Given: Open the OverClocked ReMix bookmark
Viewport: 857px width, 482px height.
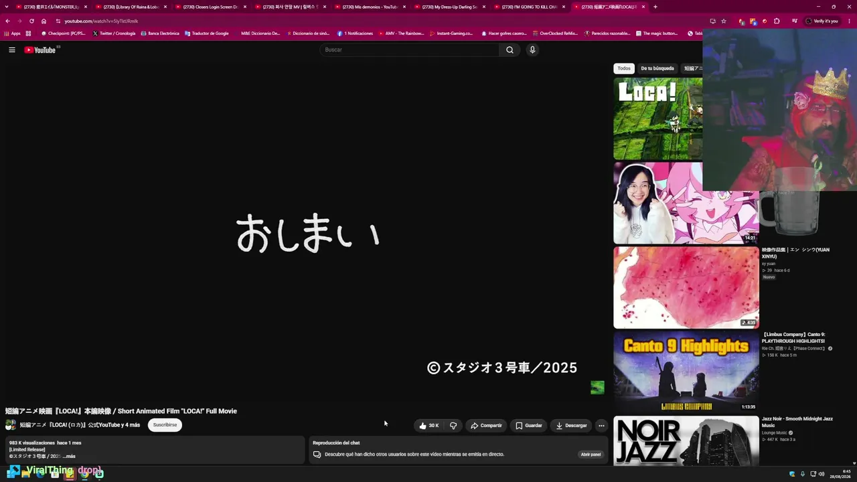Looking at the screenshot, I should pos(555,33).
